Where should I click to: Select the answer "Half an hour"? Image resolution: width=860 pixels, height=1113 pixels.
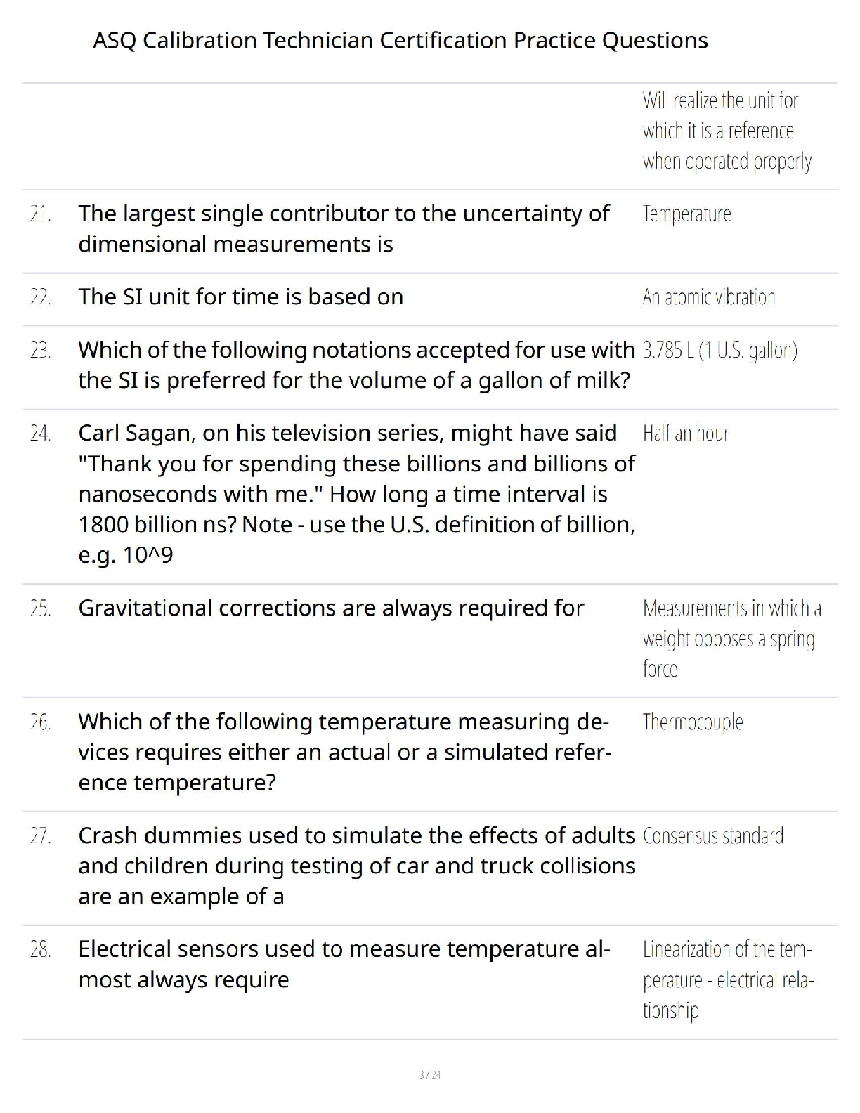point(686,434)
